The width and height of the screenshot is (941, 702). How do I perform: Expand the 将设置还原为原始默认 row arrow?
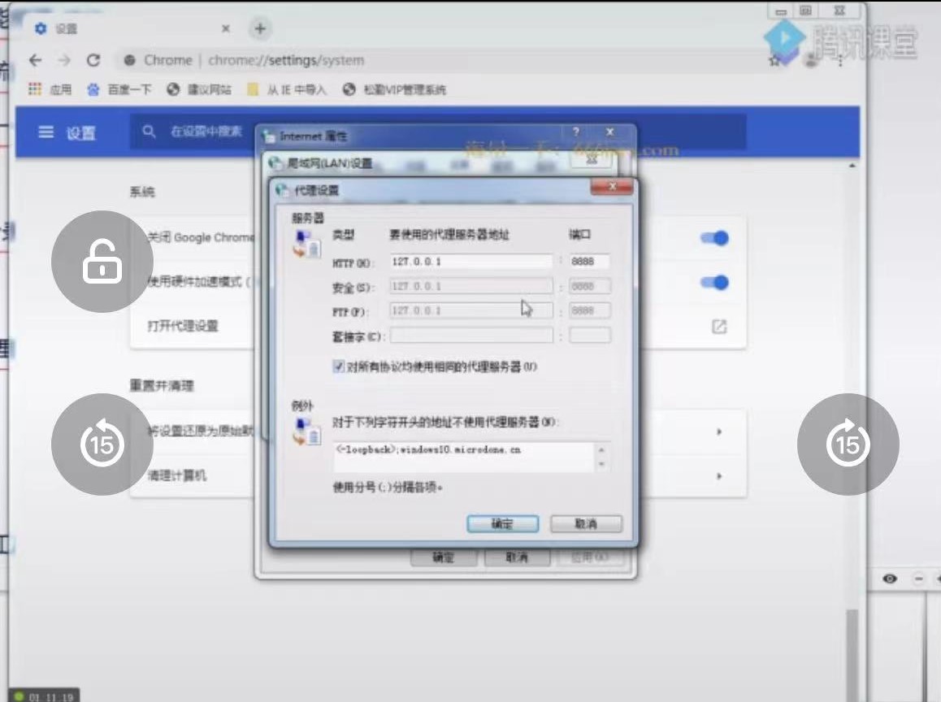click(x=719, y=431)
